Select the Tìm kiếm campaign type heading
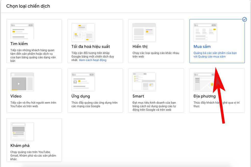Screen dimensions: 251x167 pos(19,44)
